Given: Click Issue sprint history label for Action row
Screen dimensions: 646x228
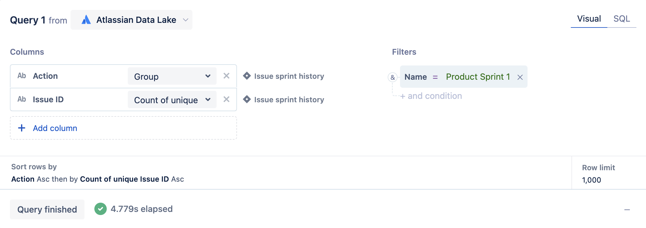Looking at the screenshot, I should pyautogui.click(x=289, y=76).
